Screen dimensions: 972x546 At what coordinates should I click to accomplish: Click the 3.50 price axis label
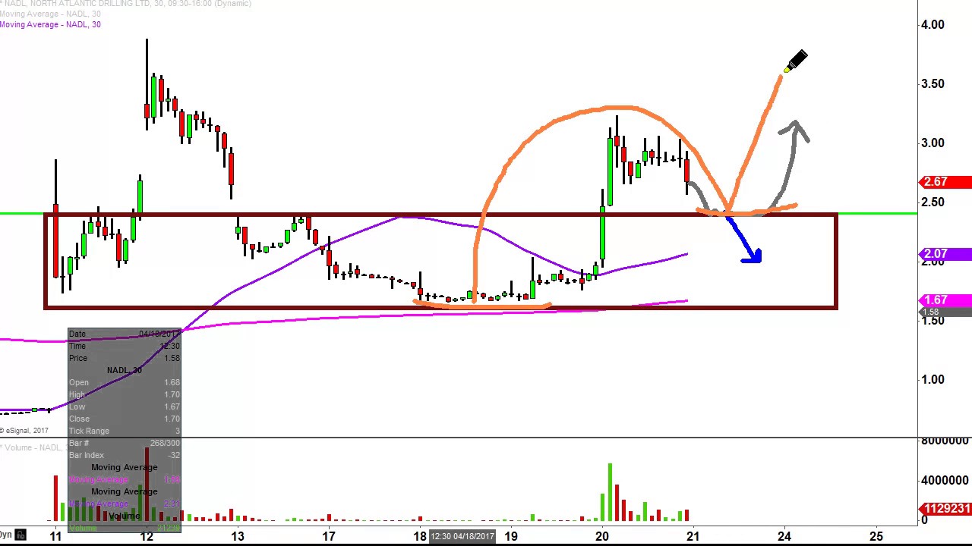933,83
